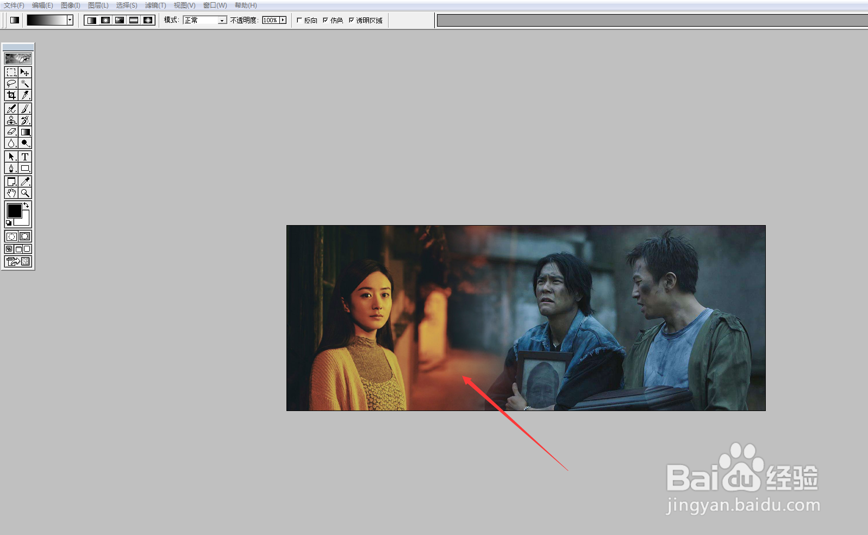The image size is (868, 535).
Task: Select Full Screen with Menu Bar mode
Action: pos(18,249)
